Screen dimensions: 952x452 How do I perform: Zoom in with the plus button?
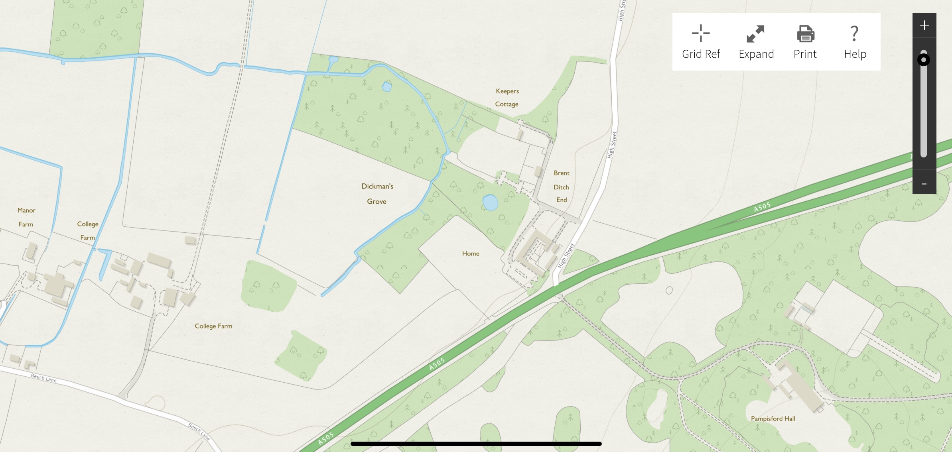[924, 26]
